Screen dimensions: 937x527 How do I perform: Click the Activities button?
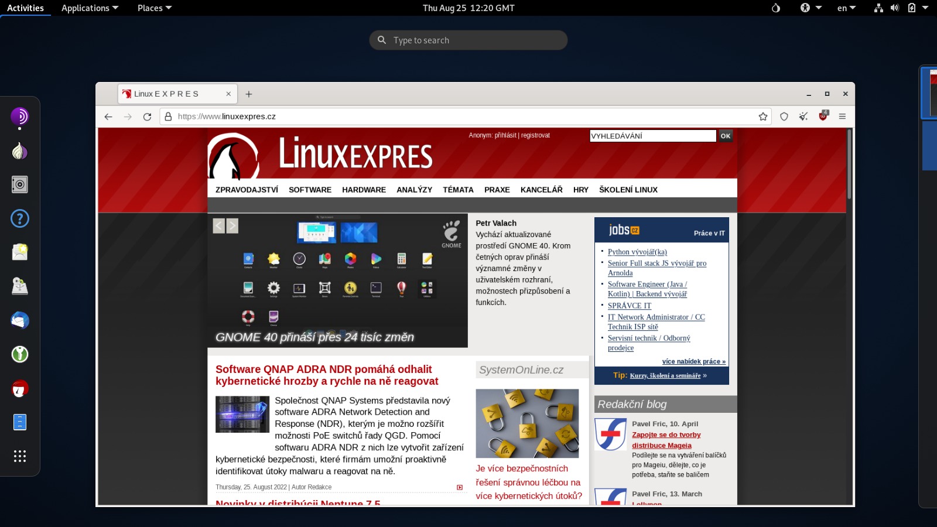coord(25,8)
